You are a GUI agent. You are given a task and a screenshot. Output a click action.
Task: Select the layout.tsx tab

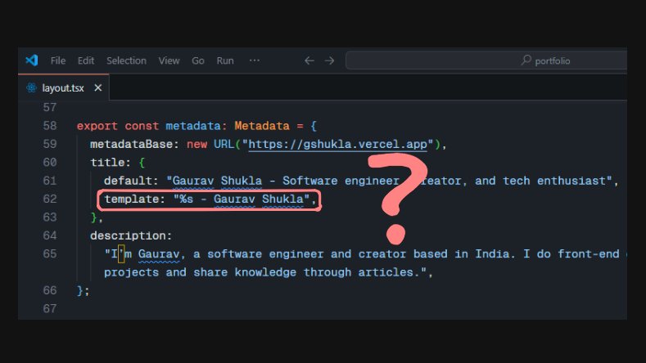(x=63, y=87)
